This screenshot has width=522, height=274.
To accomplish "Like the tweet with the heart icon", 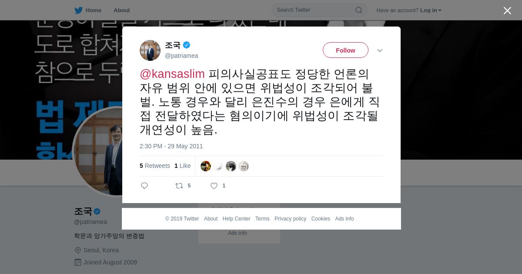I will pyautogui.click(x=214, y=186).
